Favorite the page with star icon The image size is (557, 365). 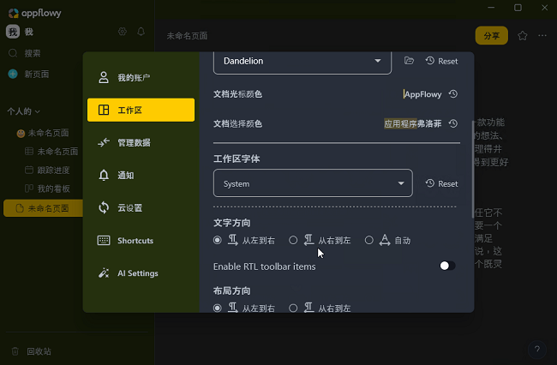[523, 35]
